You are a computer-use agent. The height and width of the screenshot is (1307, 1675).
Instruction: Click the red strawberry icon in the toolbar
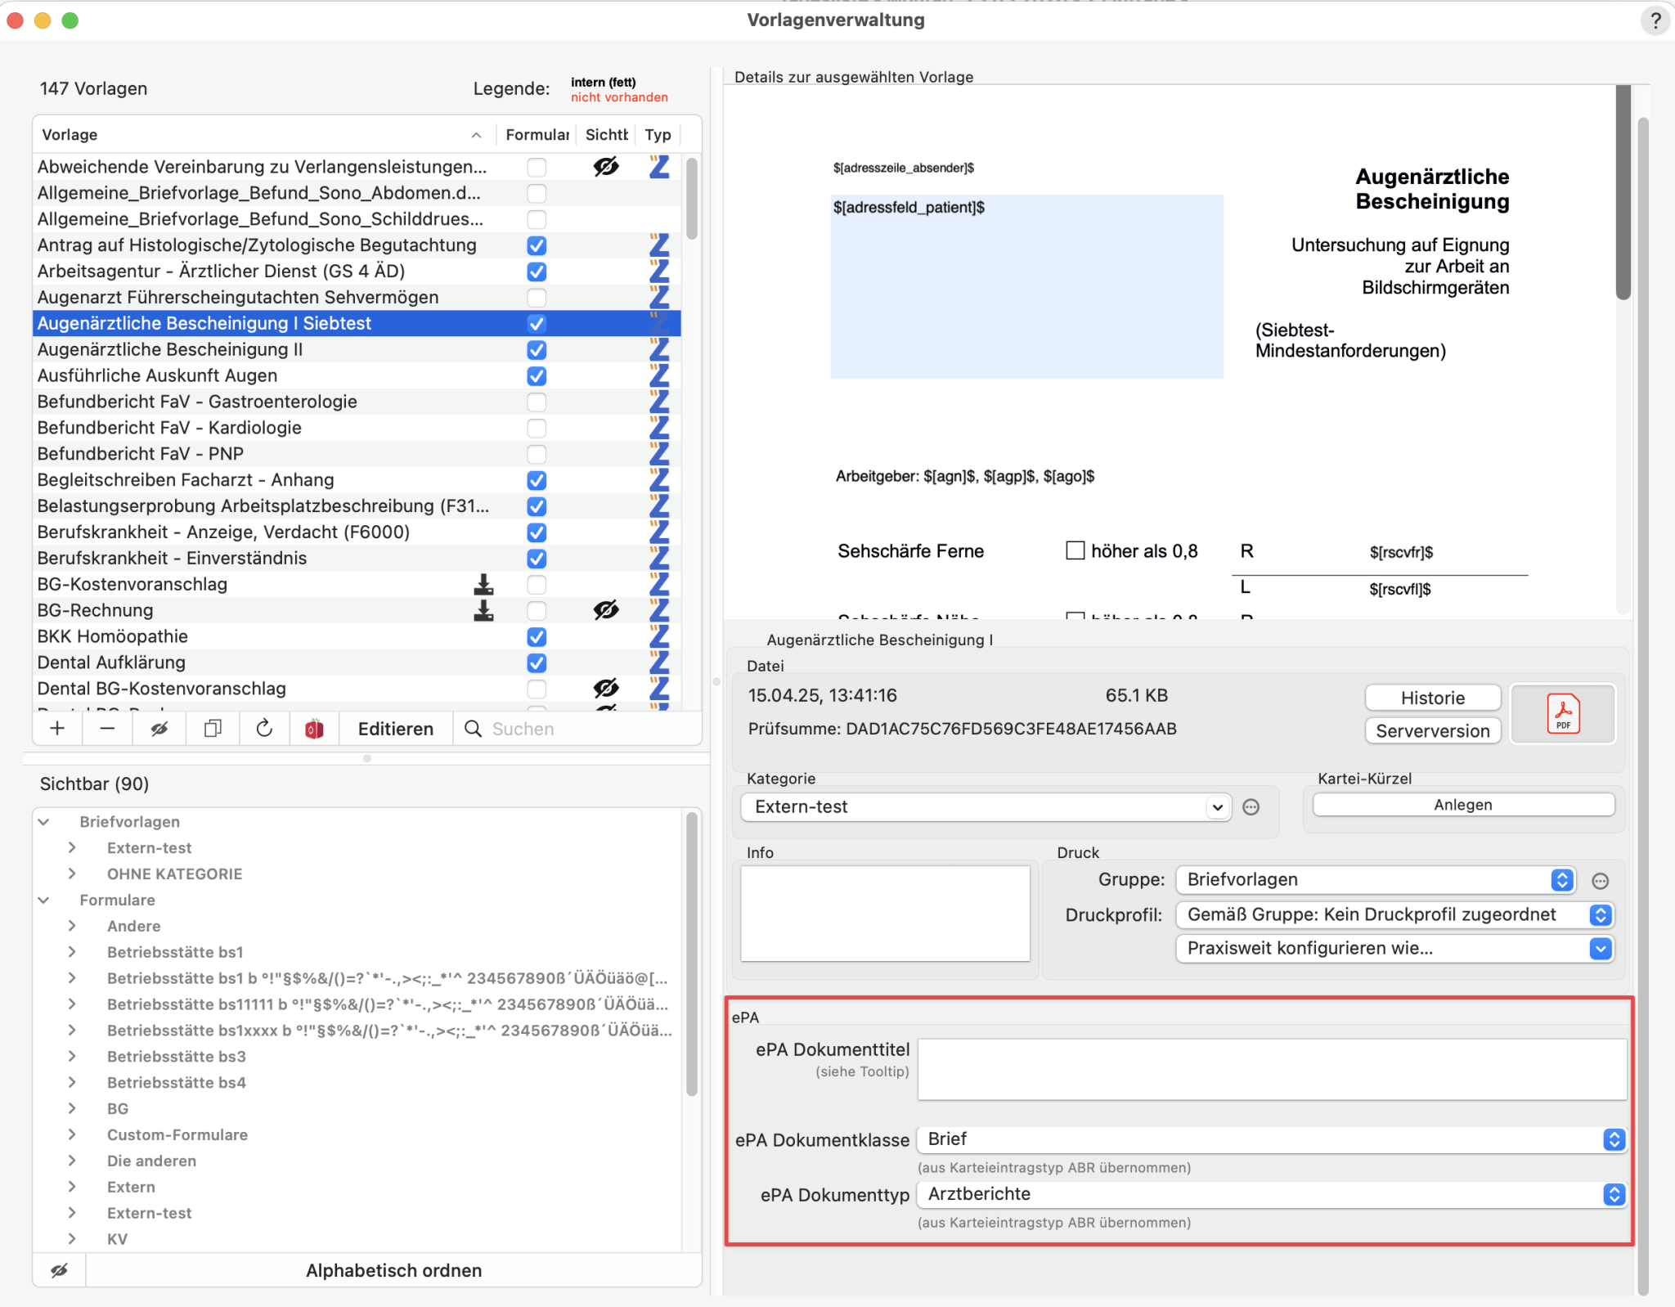(x=314, y=728)
